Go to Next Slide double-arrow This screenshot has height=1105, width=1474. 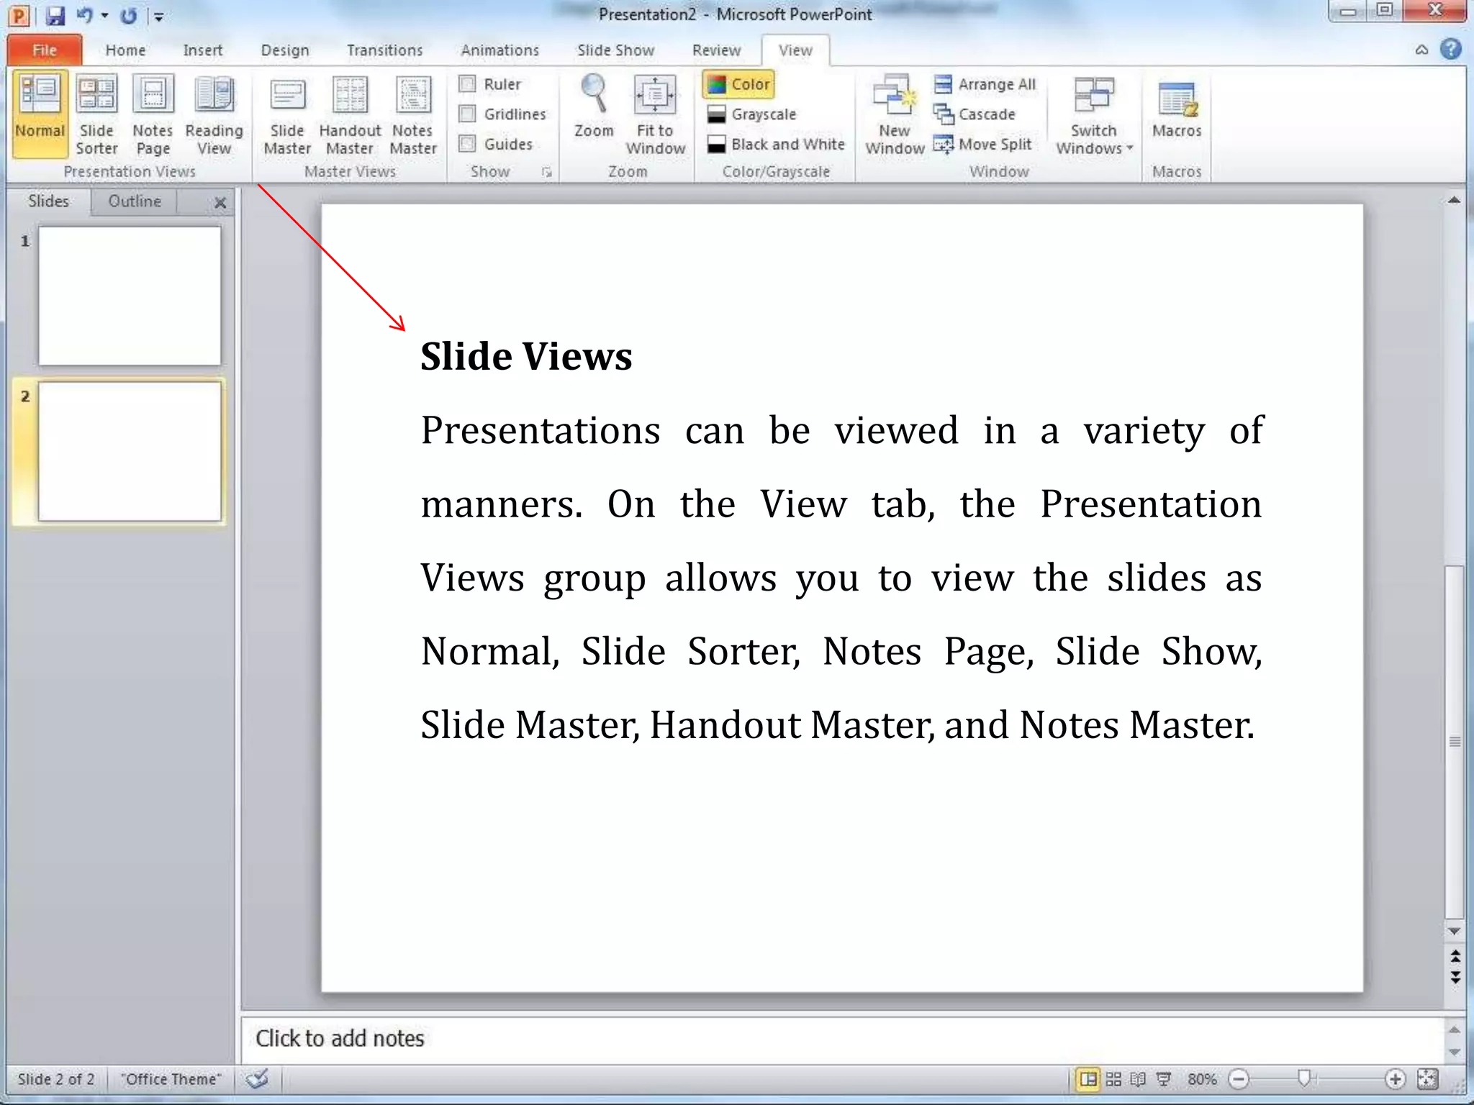pos(1455,977)
